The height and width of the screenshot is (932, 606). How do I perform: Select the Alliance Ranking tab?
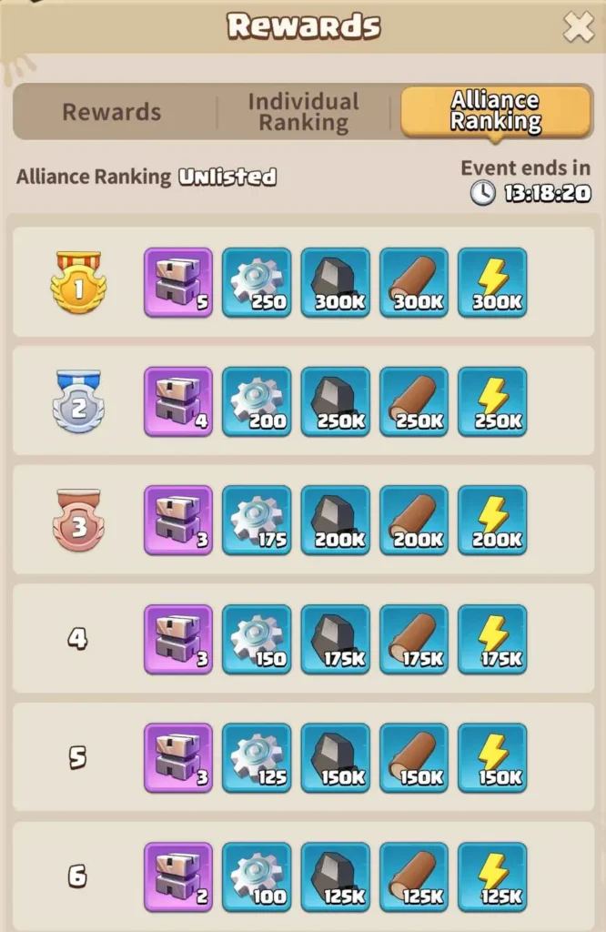pyautogui.click(x=496, y=111)
